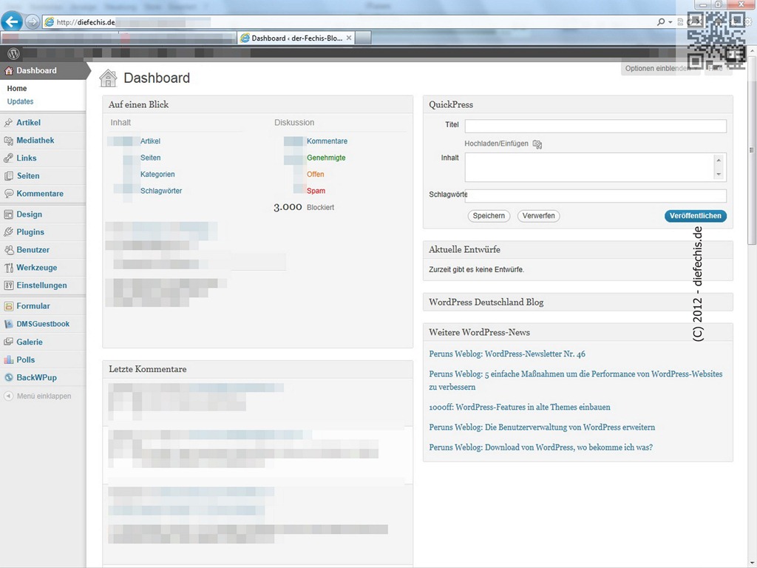The image size is (757, 568).
Task: Close the Dashboard browser tab
Action: point(349,38)
